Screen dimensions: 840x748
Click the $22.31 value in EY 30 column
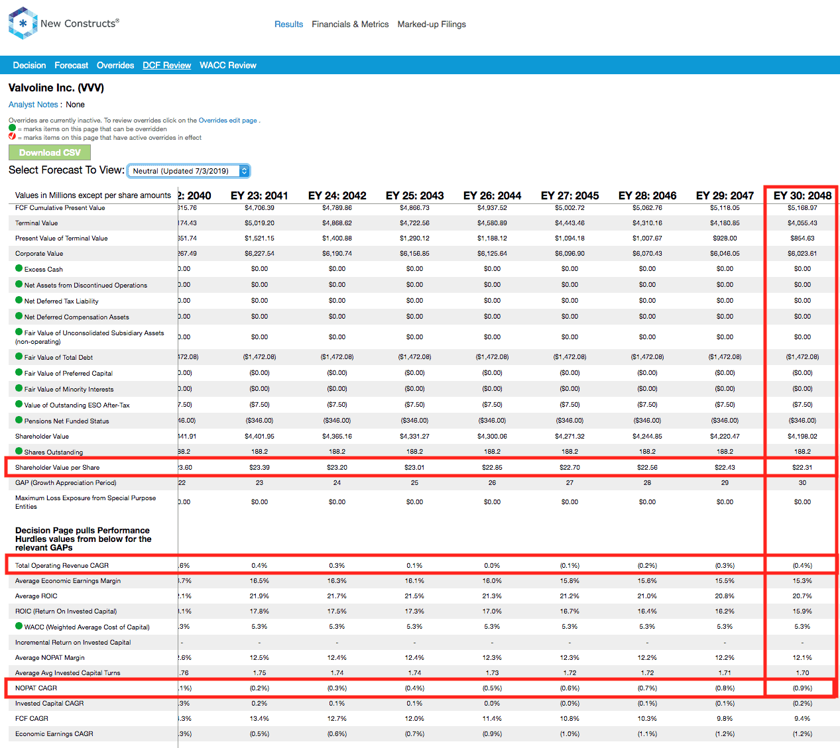point(802,467)
